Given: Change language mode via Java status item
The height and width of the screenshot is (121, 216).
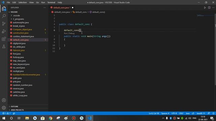Looking at the screenshot, I should pyautogui.click(x=188, y=114).
